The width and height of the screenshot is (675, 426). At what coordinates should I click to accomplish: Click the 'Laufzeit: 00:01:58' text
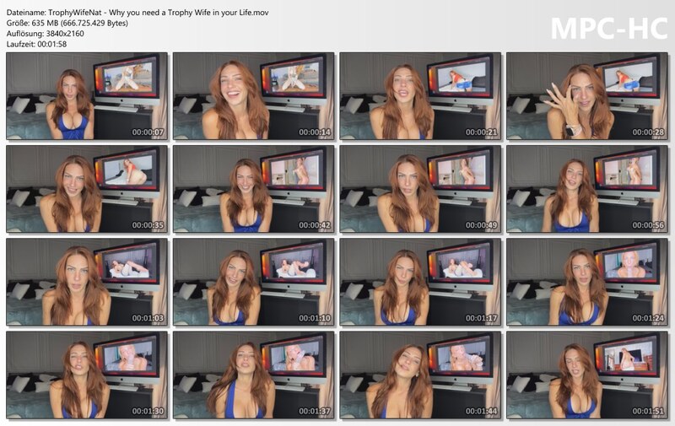coord(36,44)
